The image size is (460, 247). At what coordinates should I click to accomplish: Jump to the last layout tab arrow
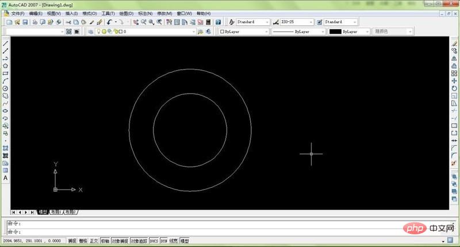point(32,212)
